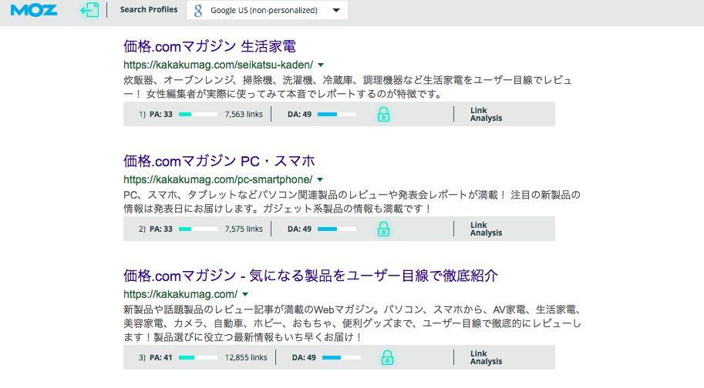Click 7,563 links in result 1
The width and height of the screenshot is (704, 388).
[244, 114]
